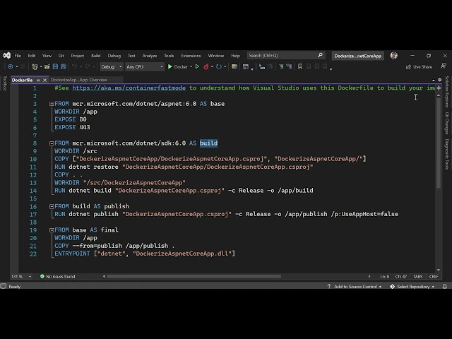The width and height of the screenshot is (452, 339).
Task: Close the Dockerfile tab
Action: click(x=44, y=80)
